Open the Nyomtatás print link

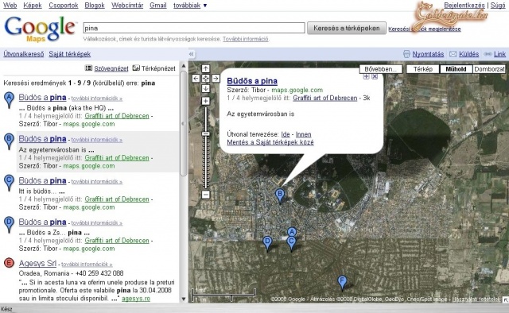click(428, 54)
